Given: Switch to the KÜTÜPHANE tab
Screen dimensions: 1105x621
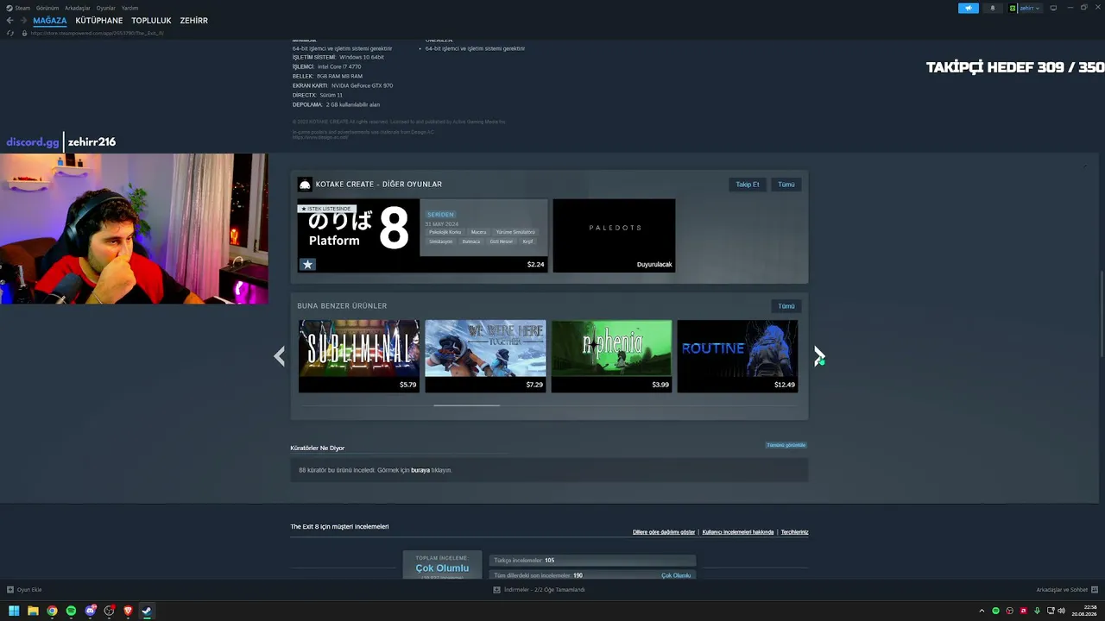Looking at the screenshot, I should coord(99,20).
